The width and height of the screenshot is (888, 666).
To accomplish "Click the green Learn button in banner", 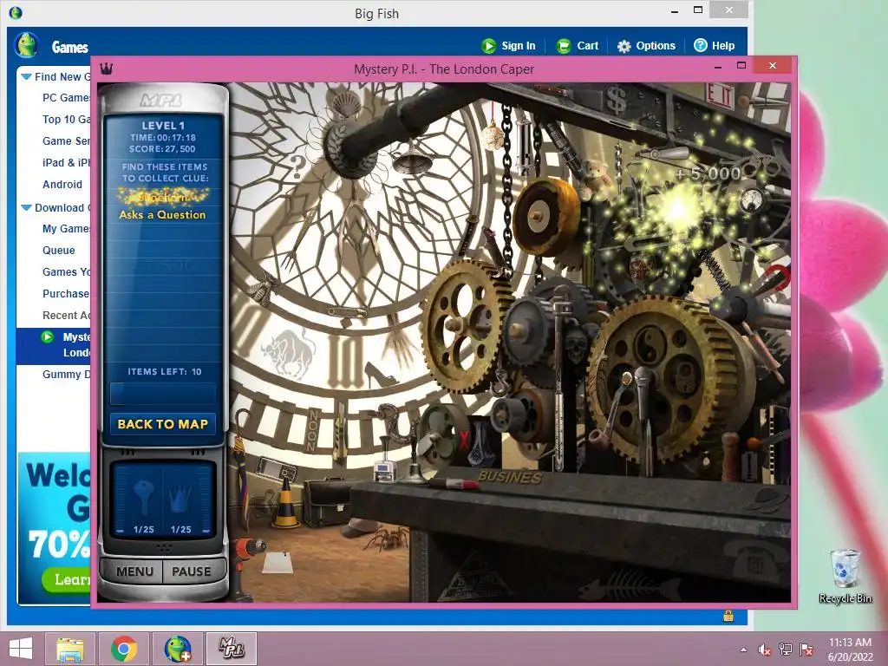I will coord(66,579).
